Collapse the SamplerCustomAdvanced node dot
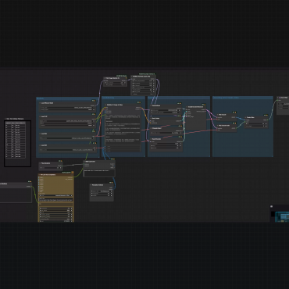Image resolution: width=289 pixels, height=289 pixels. point(187,107)
